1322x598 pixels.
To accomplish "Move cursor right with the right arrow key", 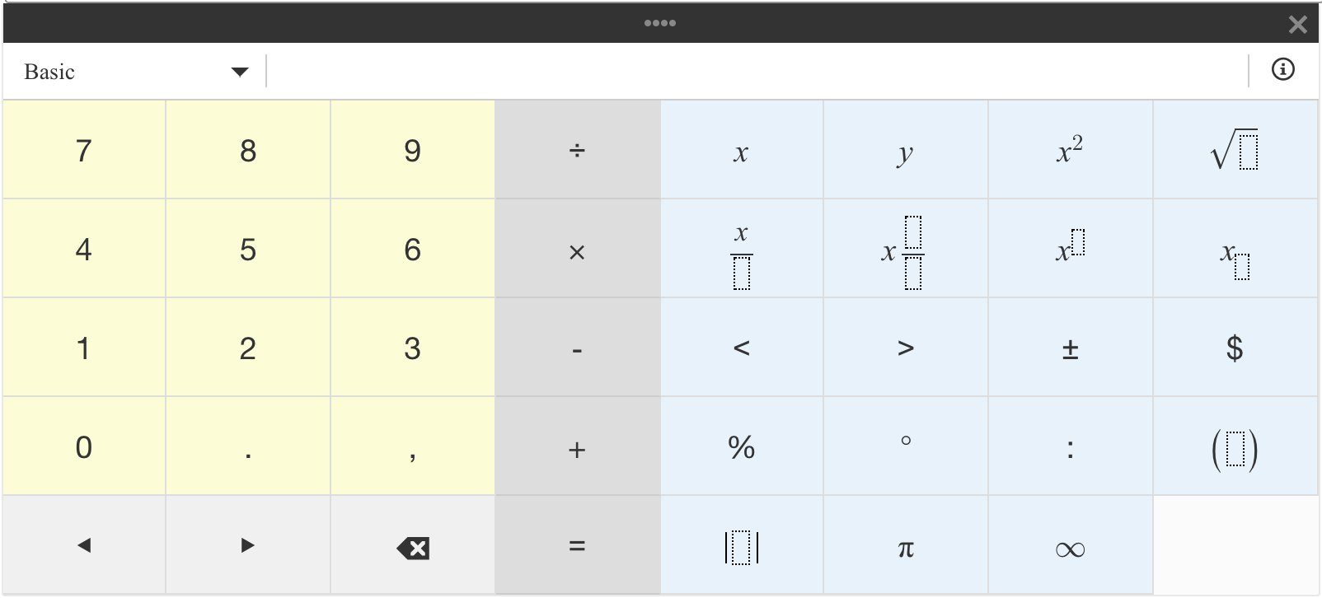I will point(247,545).
